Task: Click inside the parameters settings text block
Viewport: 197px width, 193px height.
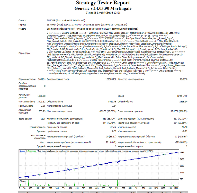Action: (117, 53)
